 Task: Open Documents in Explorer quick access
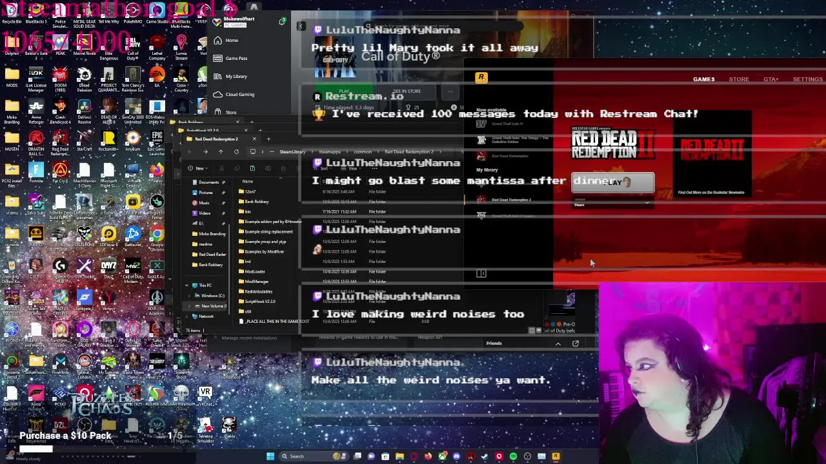coord(208,182)
